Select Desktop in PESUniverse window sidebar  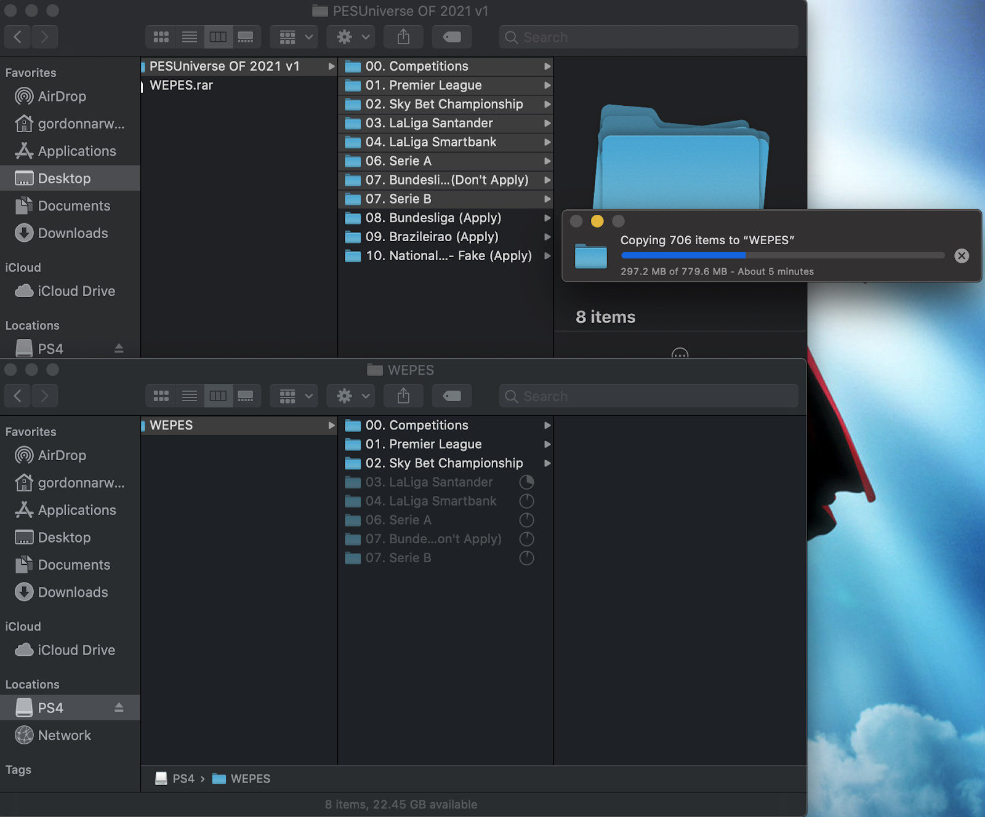(x=70, y=178)
